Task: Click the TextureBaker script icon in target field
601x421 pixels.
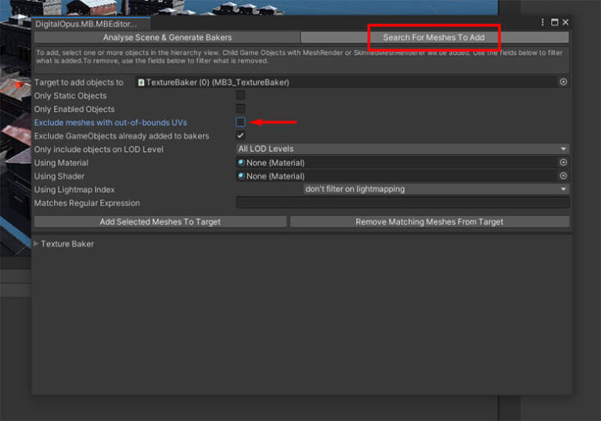Action: (x=142, y=82)
